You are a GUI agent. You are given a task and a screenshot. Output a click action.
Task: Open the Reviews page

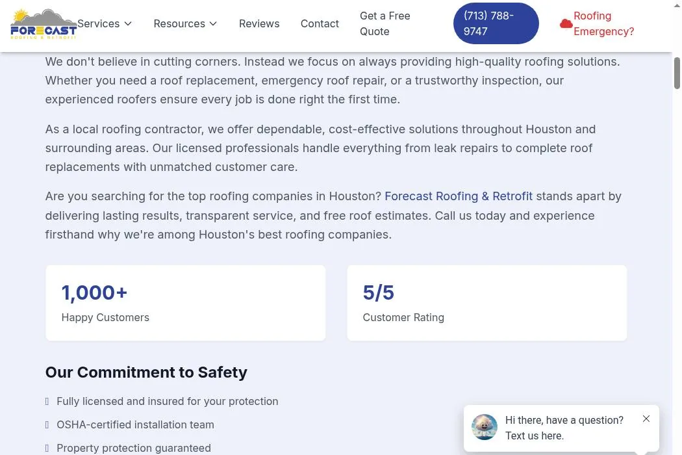point(259,23)
